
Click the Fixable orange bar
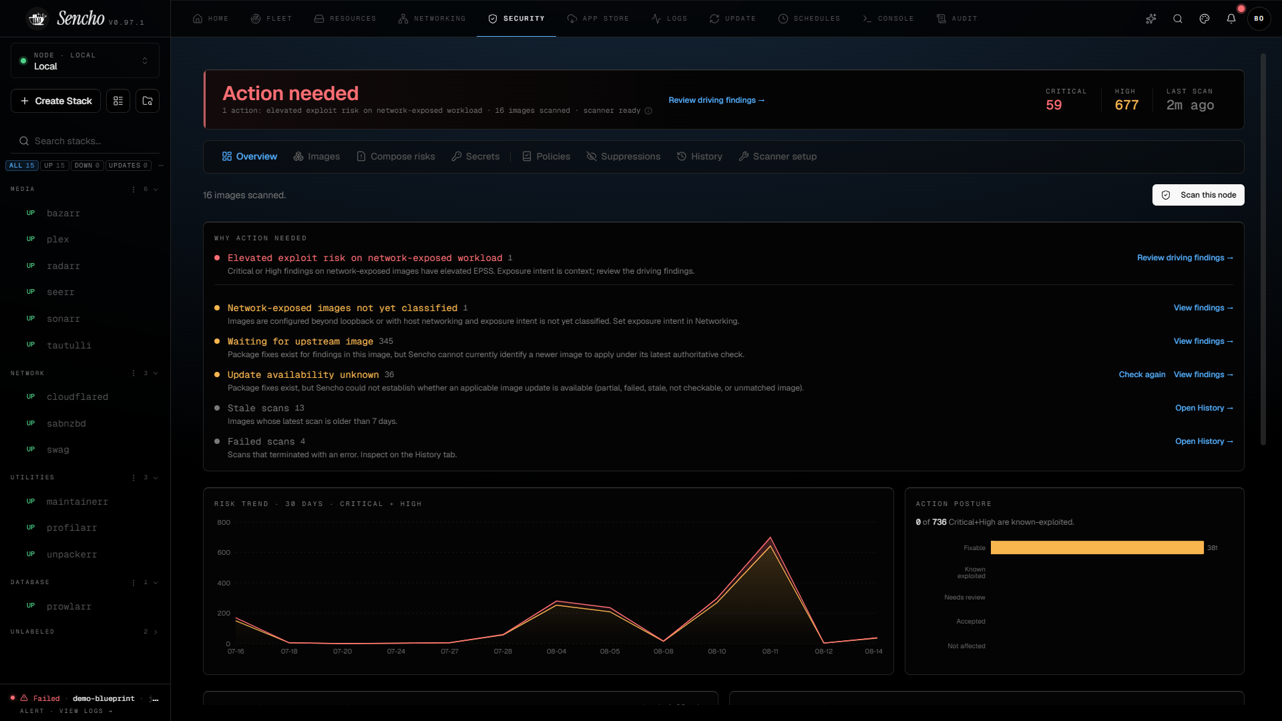point(1097,547)
